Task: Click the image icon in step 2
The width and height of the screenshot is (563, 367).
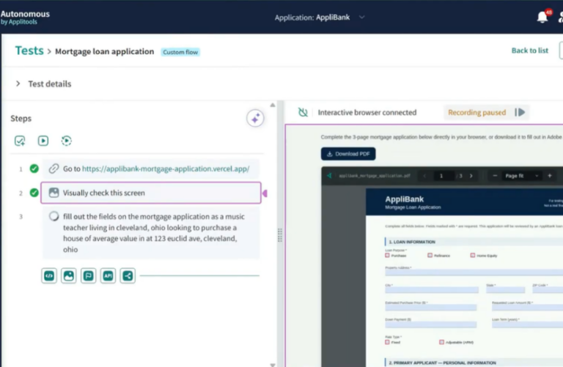Action: click(54, 193)
